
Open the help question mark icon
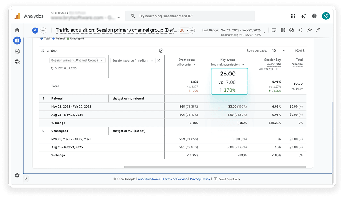click(314, 16)
